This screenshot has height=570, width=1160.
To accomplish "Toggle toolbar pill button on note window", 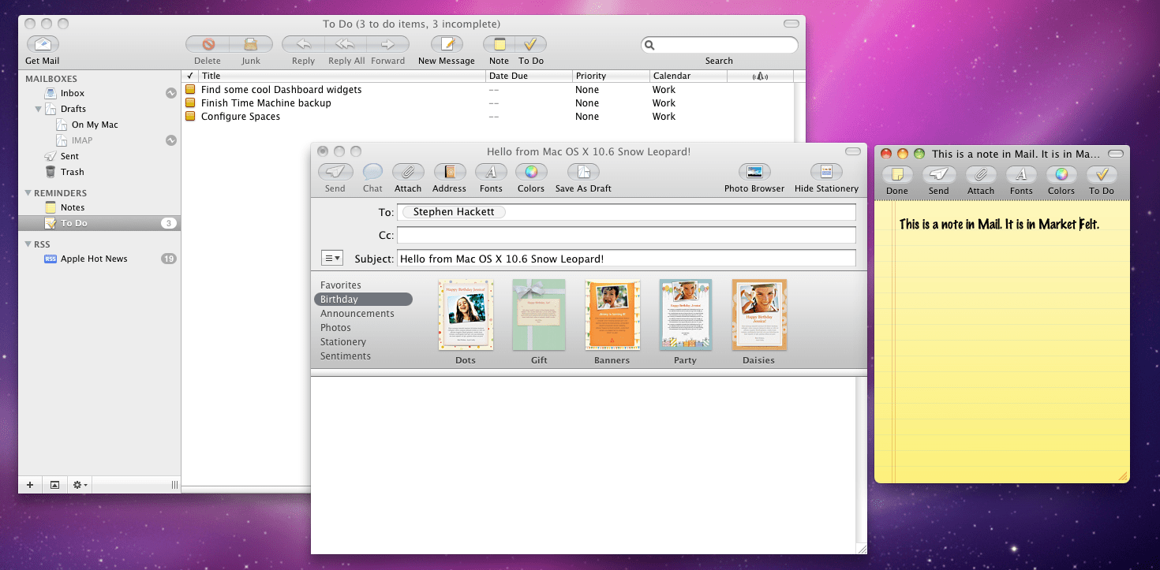I will pos(1115,154).
